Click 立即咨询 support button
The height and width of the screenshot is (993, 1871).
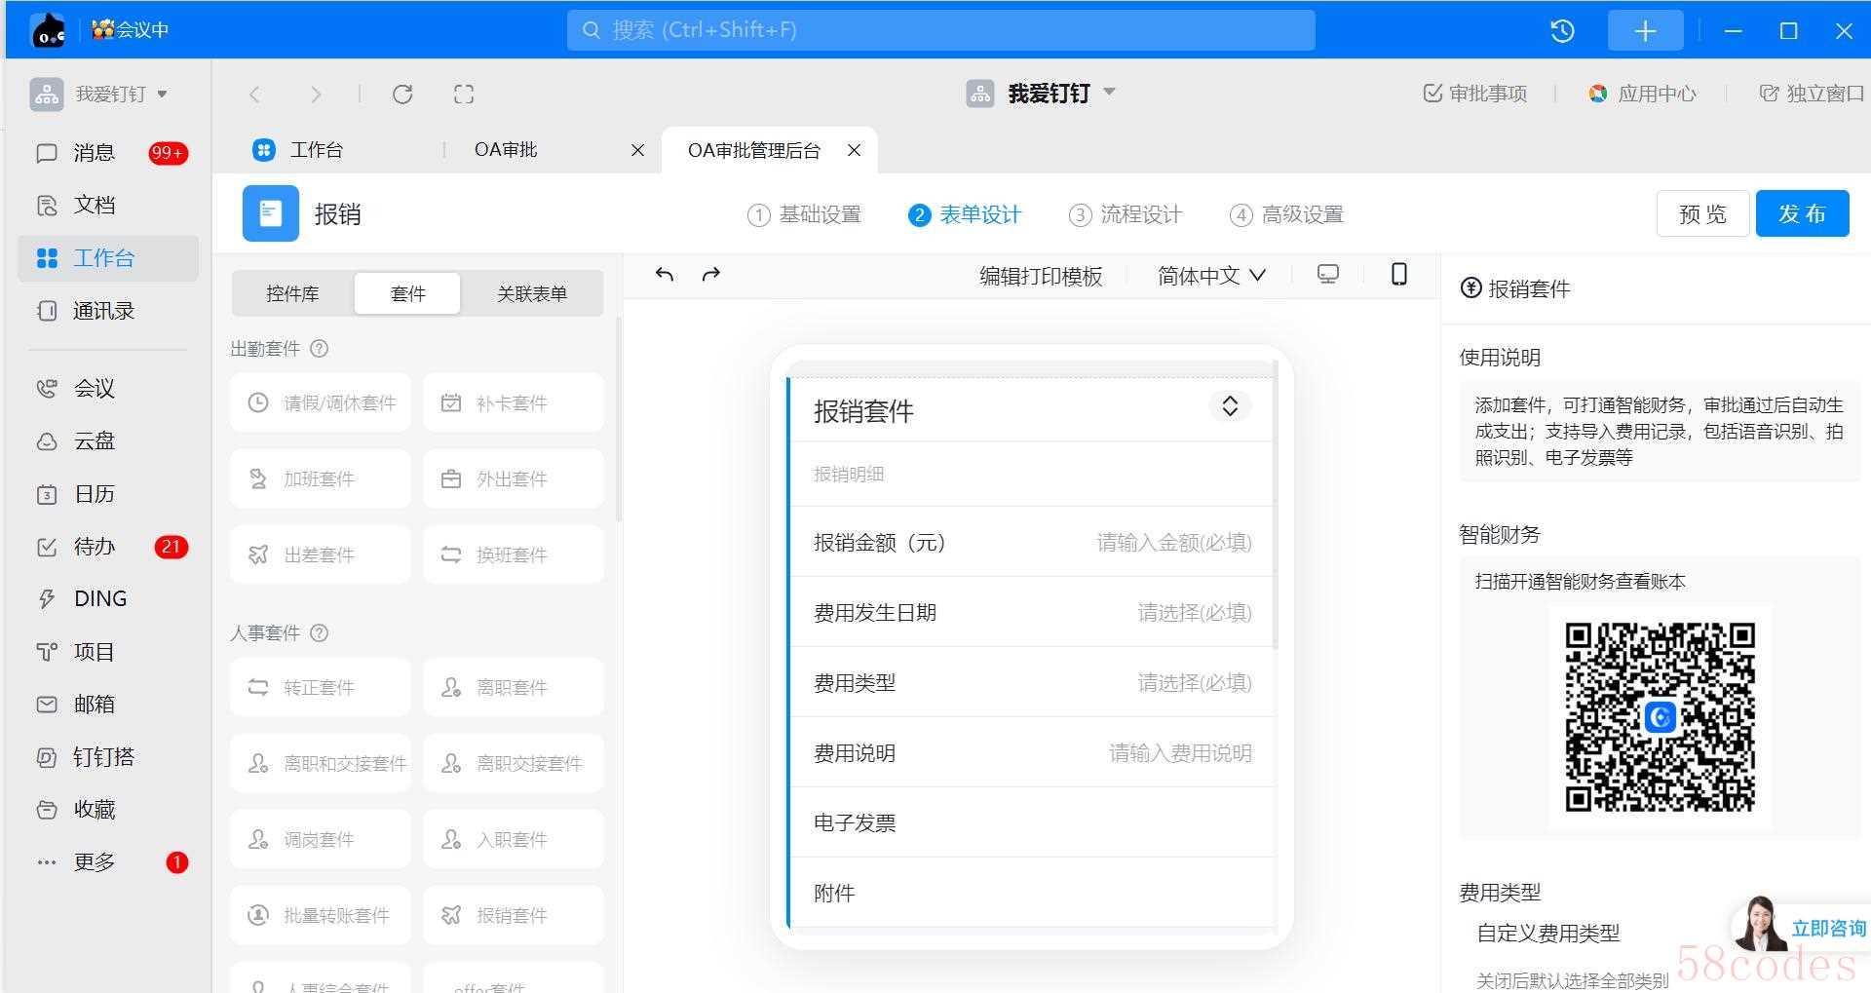click(x=1802, y=926)
